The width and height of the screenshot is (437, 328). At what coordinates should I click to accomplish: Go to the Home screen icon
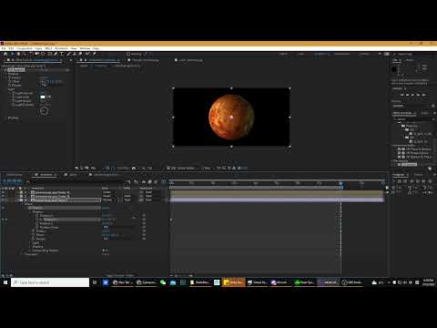[x=5, y=54]
